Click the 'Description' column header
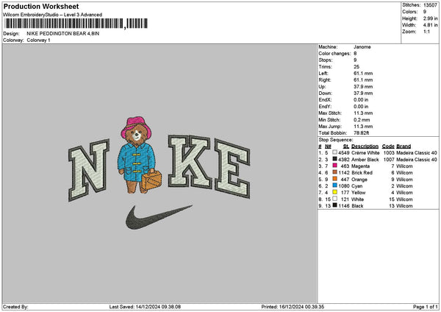Screen dimensions: 441x312 click(365, 146)
